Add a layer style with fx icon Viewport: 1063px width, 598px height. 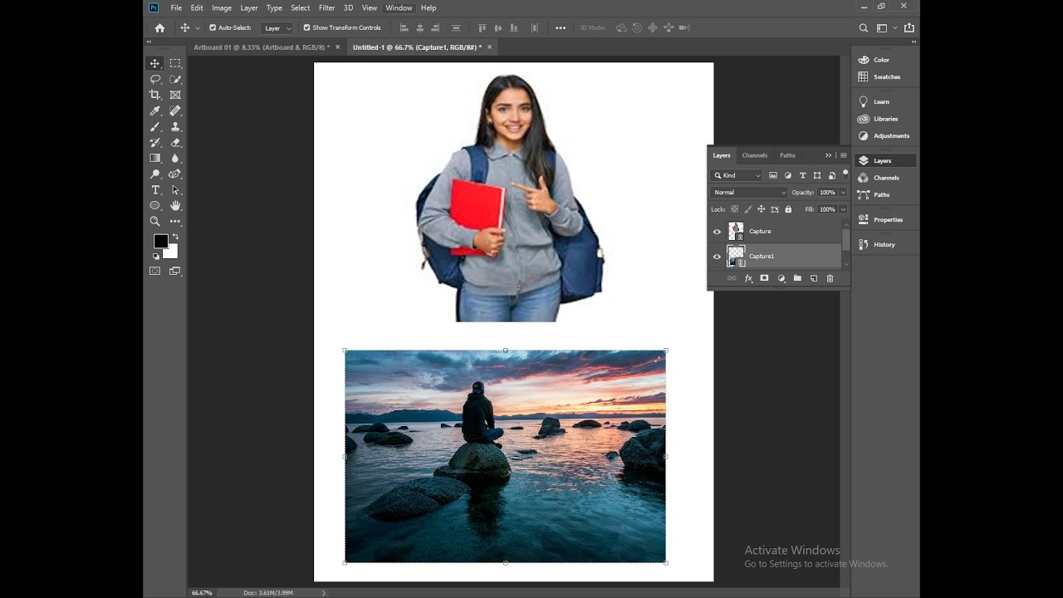pyautogui.click(x=748, y=278)
